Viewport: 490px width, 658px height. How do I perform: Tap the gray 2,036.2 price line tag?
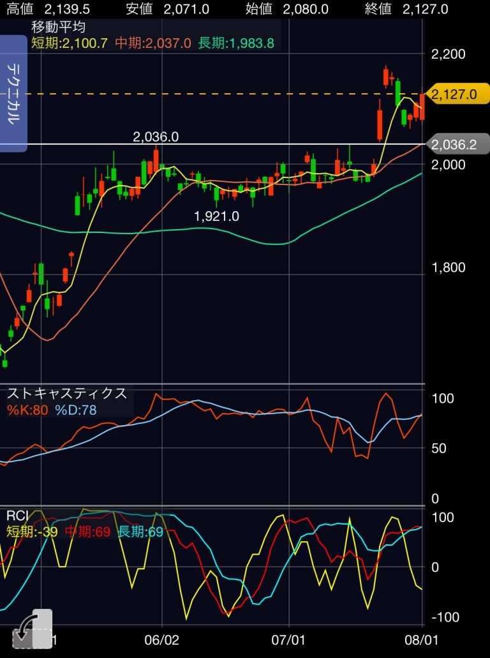coord(456,145)
